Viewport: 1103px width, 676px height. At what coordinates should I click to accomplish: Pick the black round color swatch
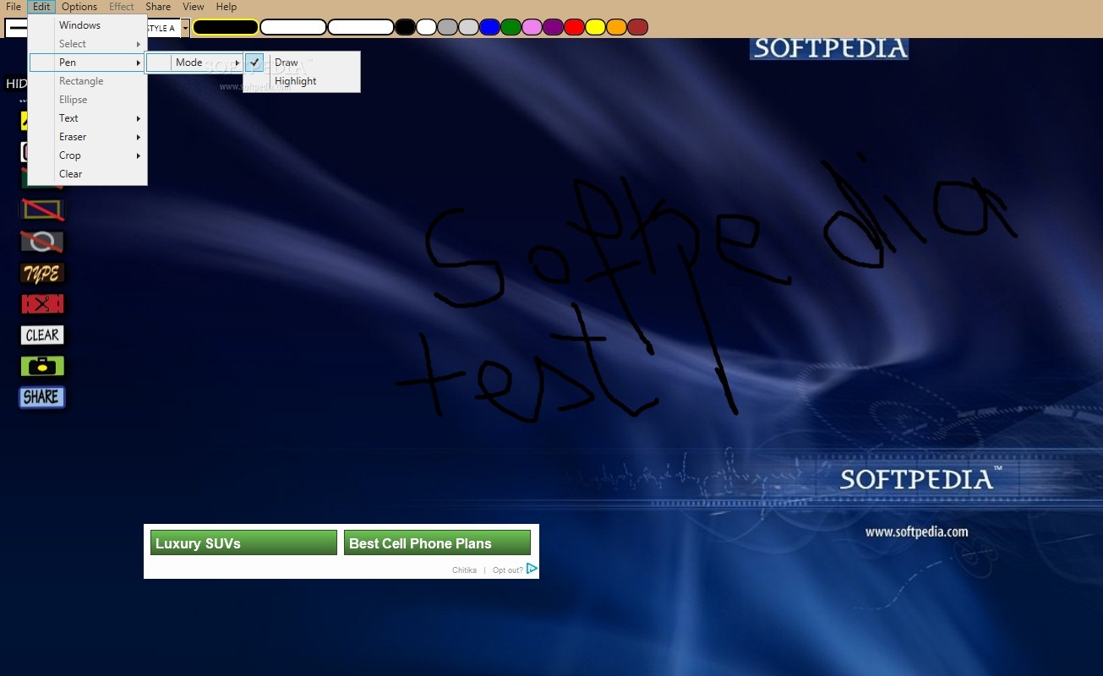(406, 27)
